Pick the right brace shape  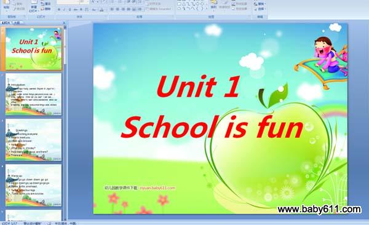pyautogui.click(x=202, y=9)
